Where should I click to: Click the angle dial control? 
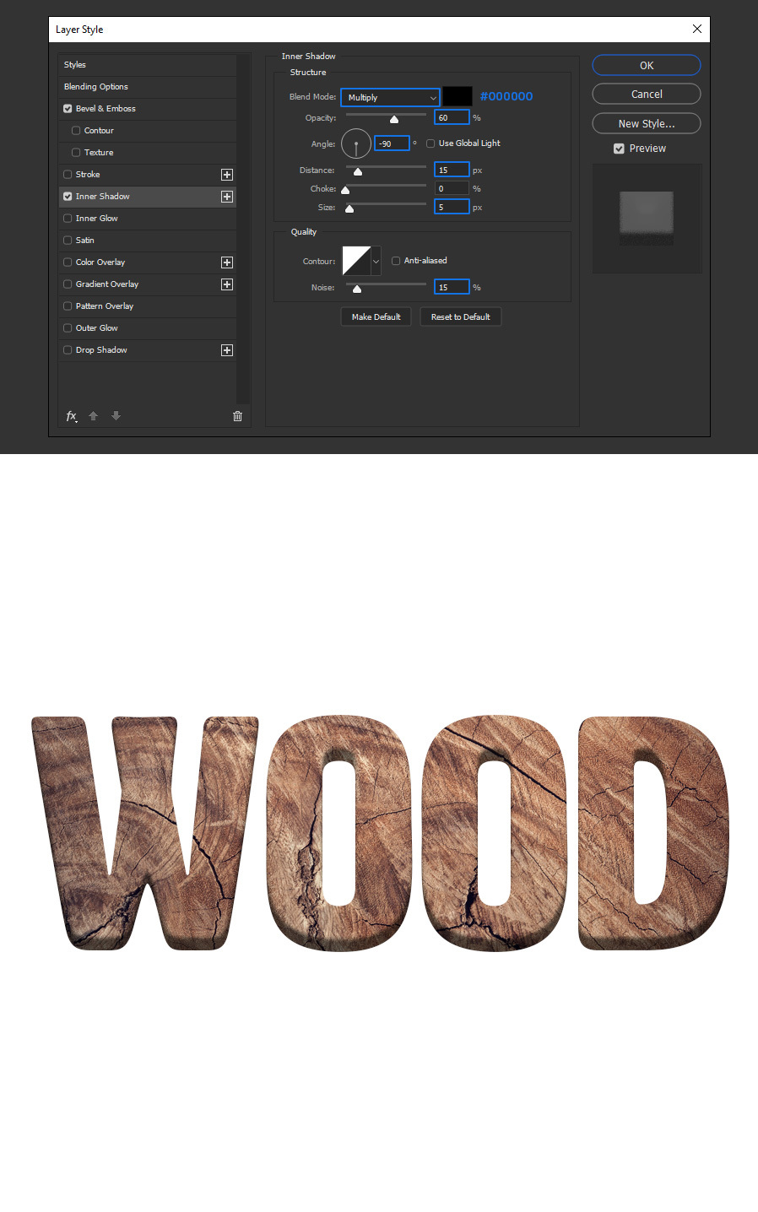point(356,144)
